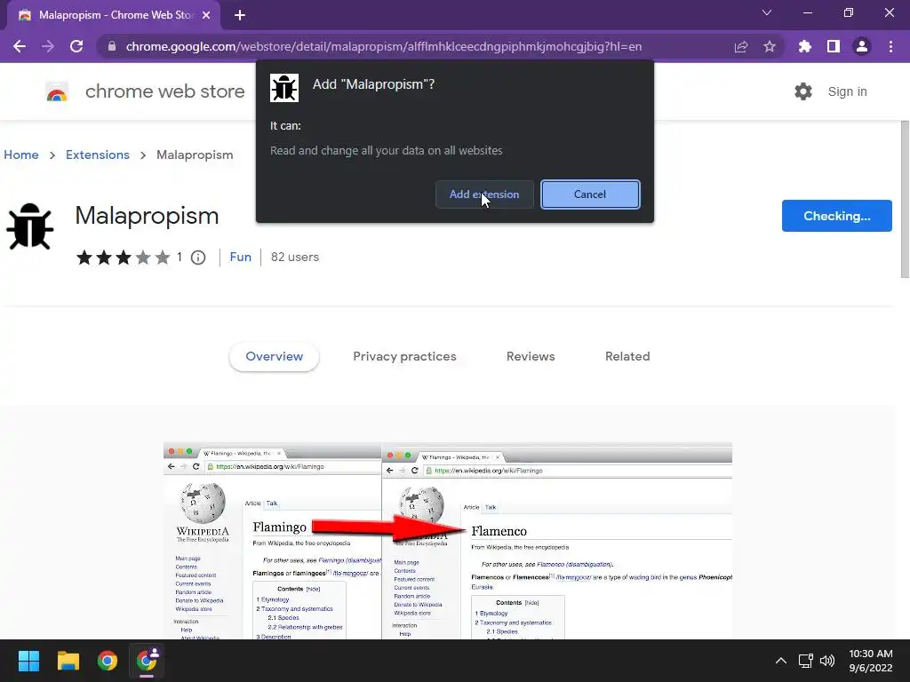
Task: Click the Chrome Web Store rainbow logo
Action: pyautogui.click(x=57, y=91)
